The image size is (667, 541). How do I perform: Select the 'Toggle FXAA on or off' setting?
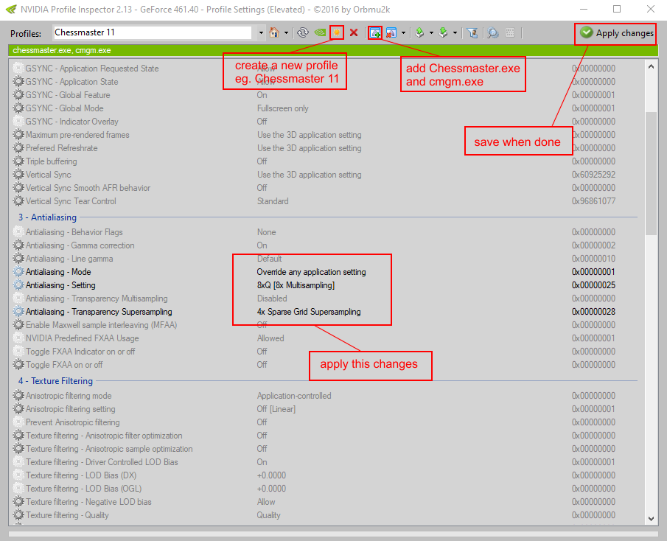(x=64, y=365)
